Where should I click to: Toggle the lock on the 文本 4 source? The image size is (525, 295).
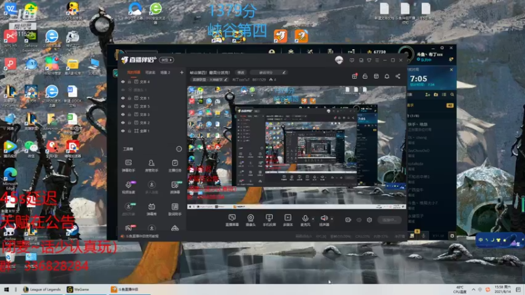(x=129, y=81)
